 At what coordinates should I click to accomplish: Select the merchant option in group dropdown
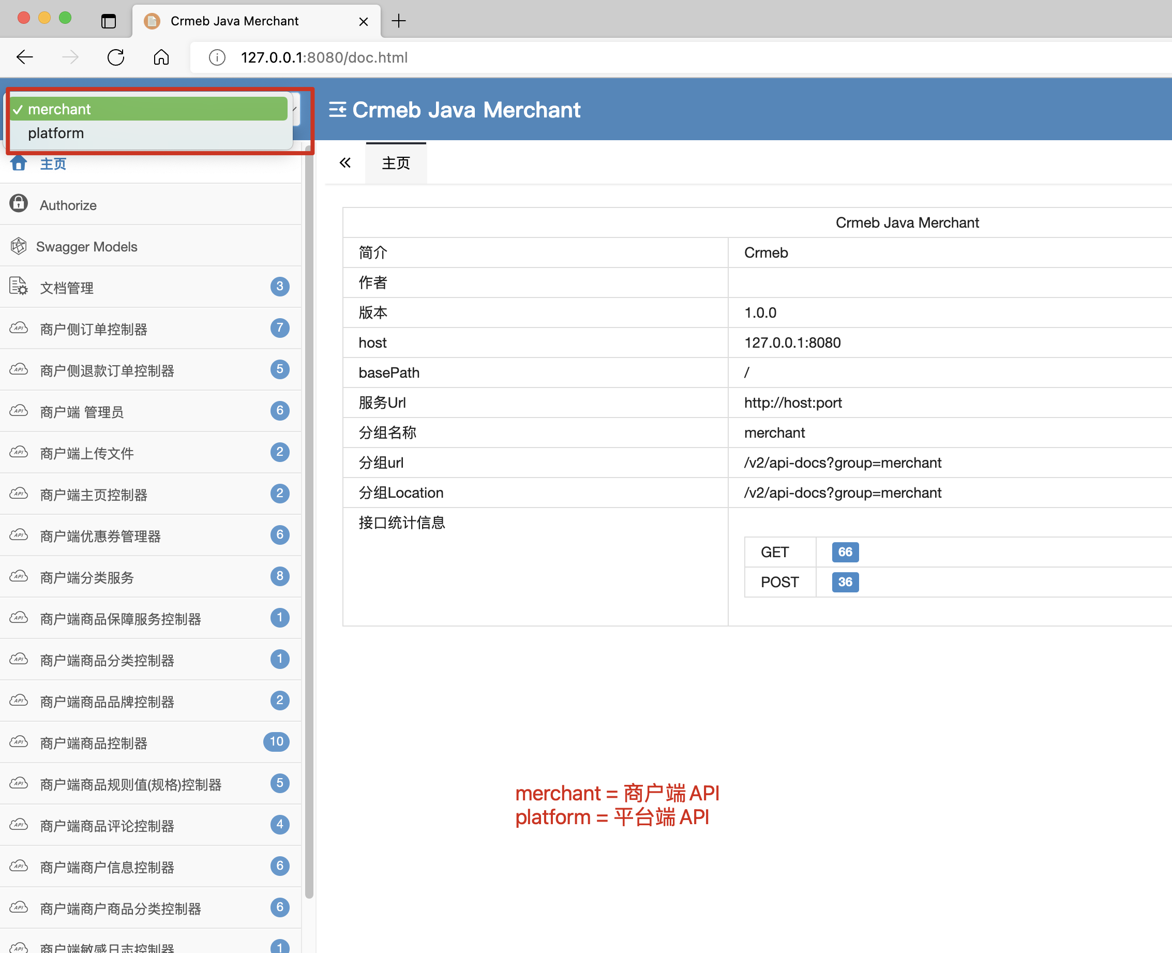click(x=148, y=109)
